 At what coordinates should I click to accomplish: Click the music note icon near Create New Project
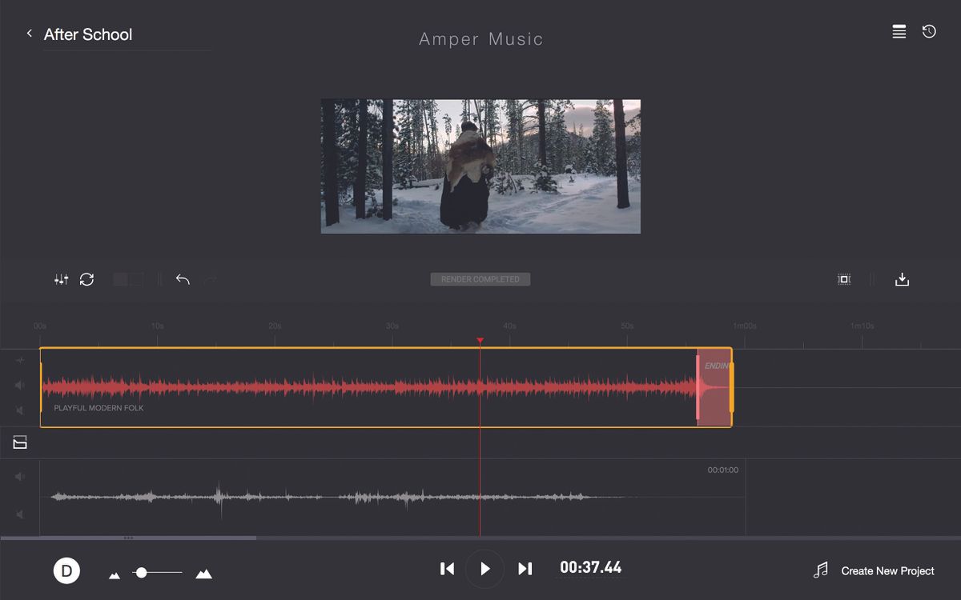click(x=820, y=570)
